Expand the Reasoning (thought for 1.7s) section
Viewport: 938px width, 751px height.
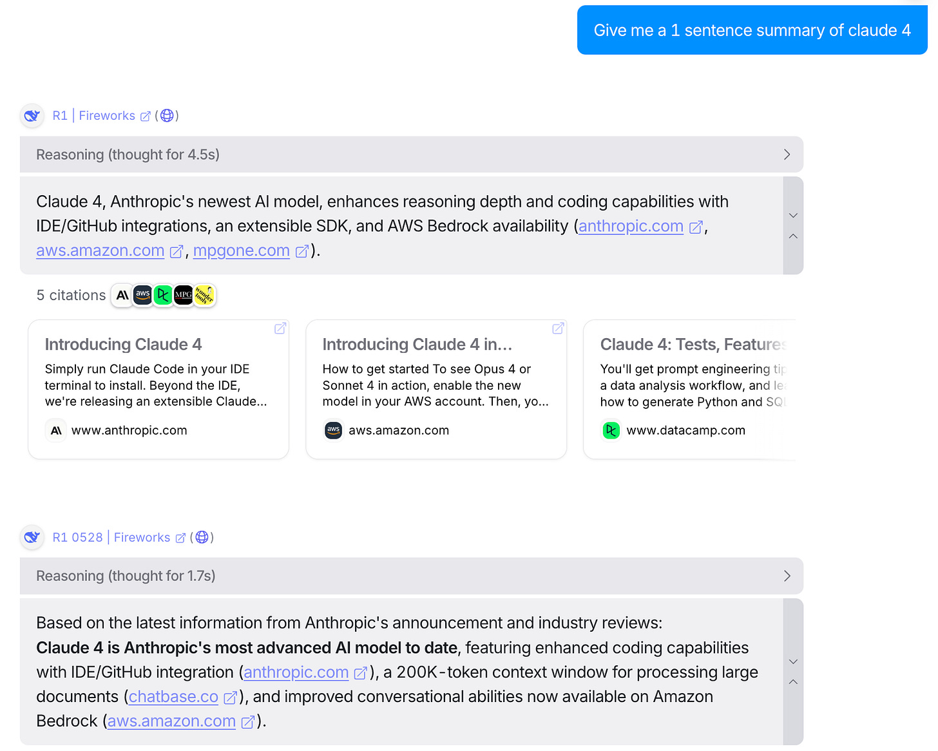[x=412, y=576]
